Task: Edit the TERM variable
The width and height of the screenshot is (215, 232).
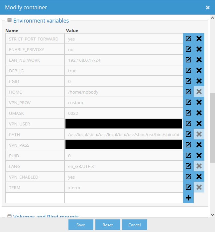Action: 188,187
